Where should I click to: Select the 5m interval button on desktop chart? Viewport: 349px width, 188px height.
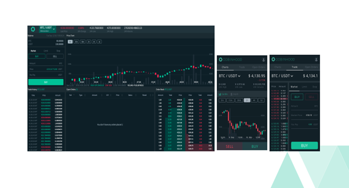tap(70, 42)
